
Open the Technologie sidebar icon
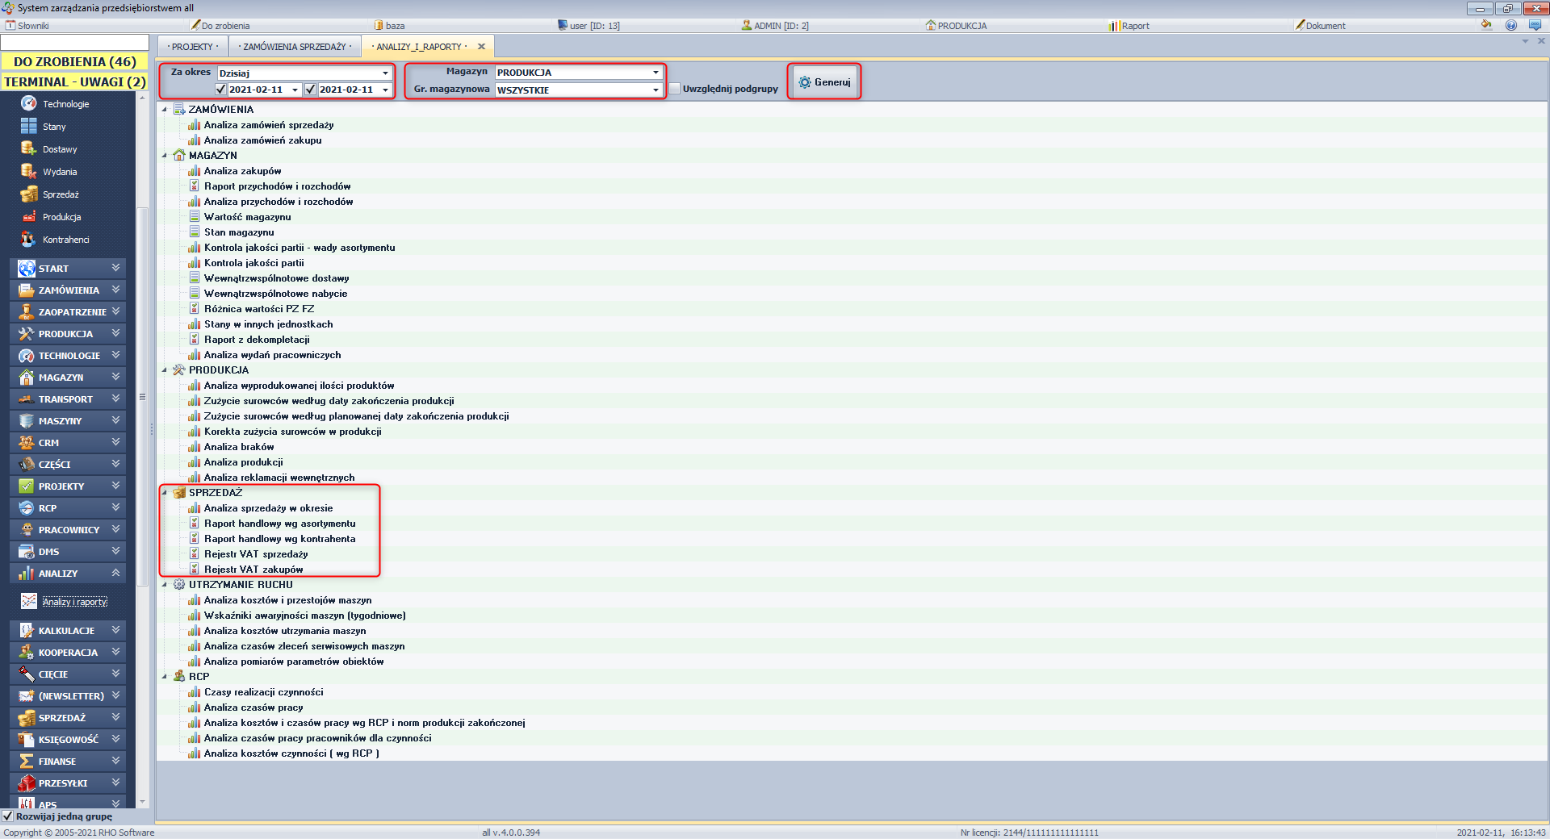pyautogui.click(x=29, y=103)
